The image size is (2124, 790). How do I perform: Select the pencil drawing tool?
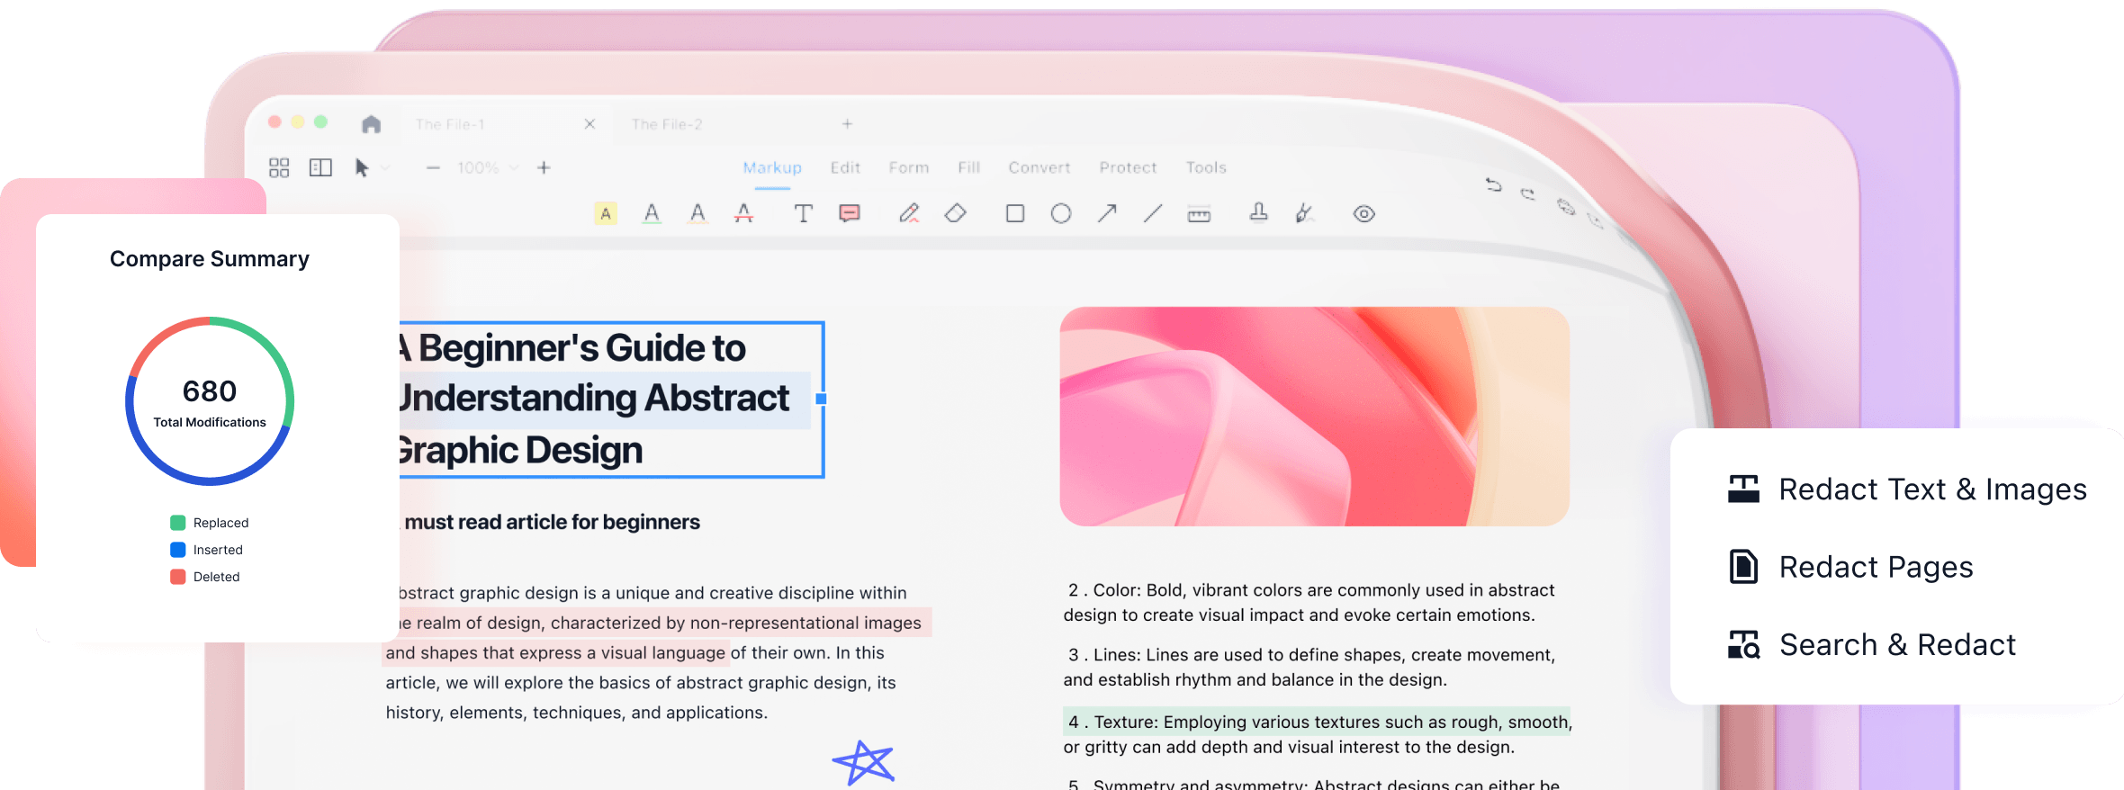pos(909,213)
